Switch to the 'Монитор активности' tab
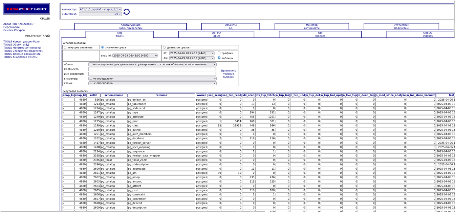This screenshot has height=212, width=455. click(311, 26)
